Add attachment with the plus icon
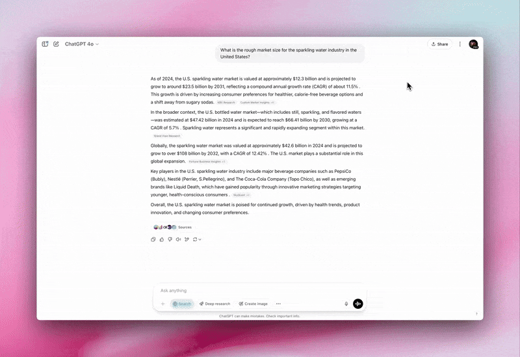 click(163, 304)
